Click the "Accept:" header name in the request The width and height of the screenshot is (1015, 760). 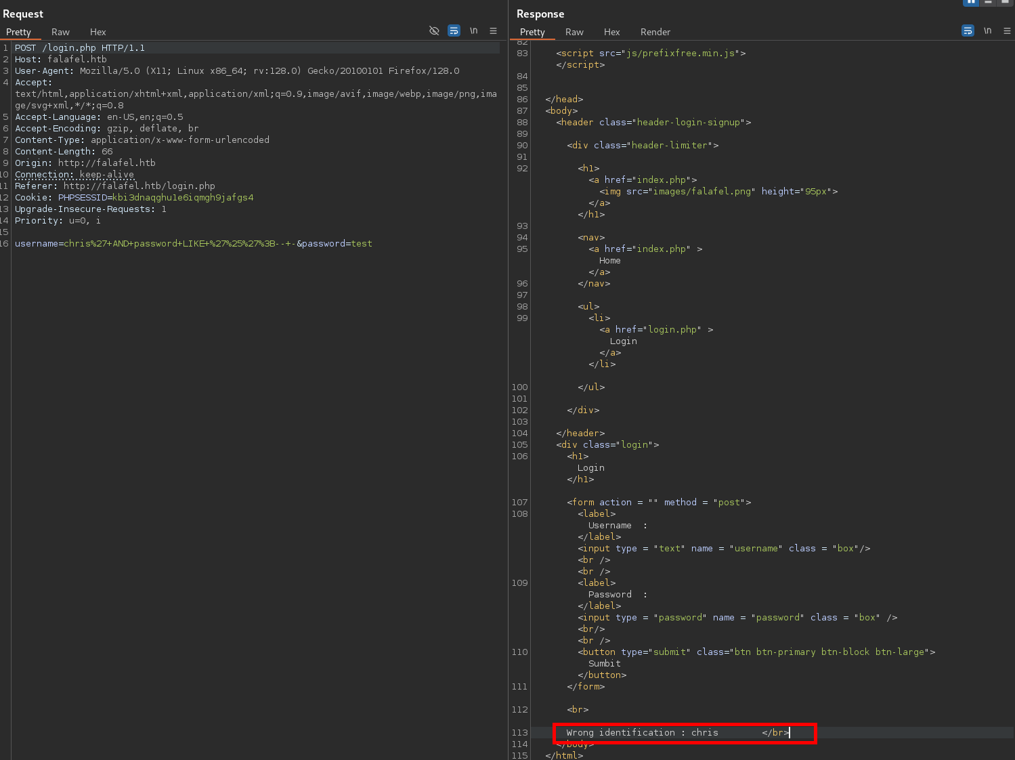(x=33, y=83)
